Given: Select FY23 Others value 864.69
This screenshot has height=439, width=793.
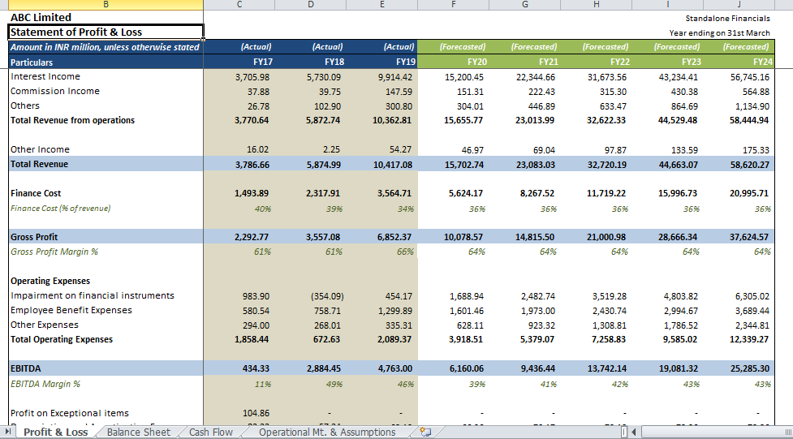Looking at the screenshot, I should point(684,107).
